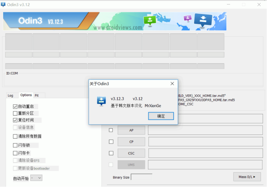
Task: Check the 清除设备EFS option
Action: pos(15,160)
